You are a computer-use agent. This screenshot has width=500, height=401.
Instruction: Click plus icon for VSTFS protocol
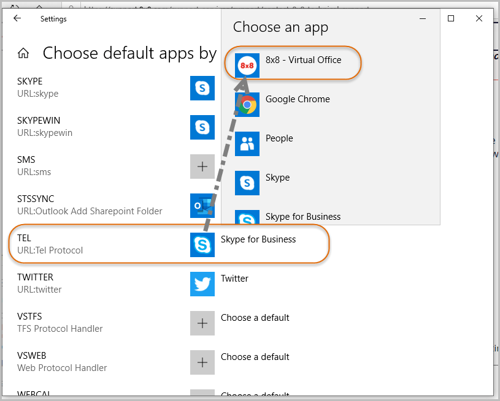pyautogui.click(x=202, y=323)
